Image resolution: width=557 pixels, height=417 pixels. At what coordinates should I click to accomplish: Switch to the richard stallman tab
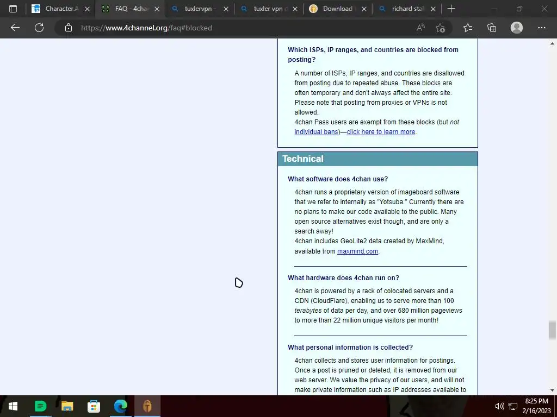coord(407,9)
